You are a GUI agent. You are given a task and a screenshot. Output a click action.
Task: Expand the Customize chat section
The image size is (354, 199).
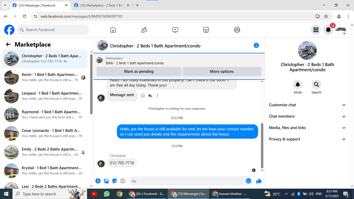[x=307, y=105]
